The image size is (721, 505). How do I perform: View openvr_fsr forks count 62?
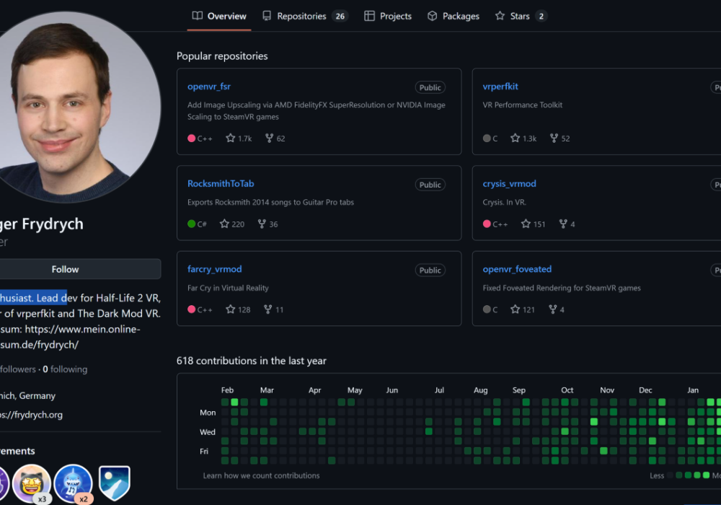tap(275, 139)
